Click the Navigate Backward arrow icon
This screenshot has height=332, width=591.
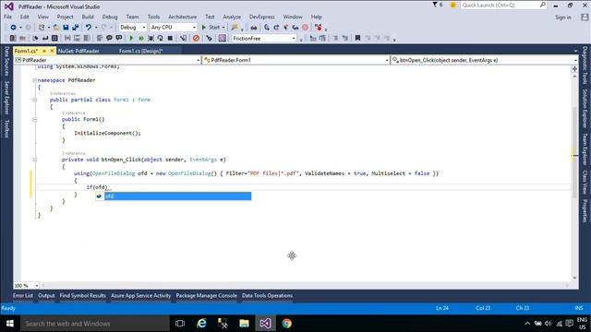13,28
